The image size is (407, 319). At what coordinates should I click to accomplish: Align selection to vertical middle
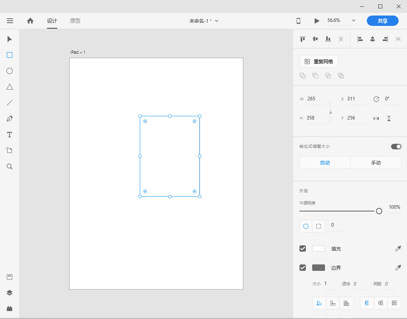315,39
